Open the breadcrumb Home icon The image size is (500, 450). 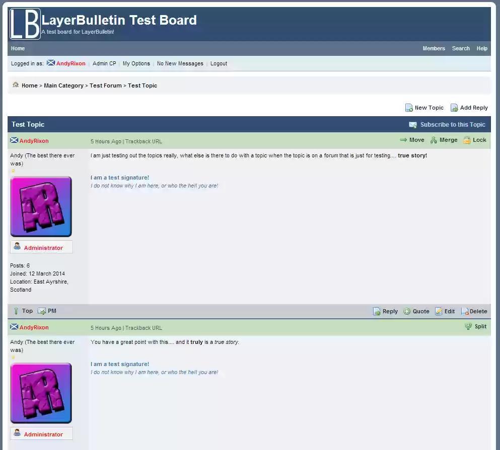[x=16, y=85]
